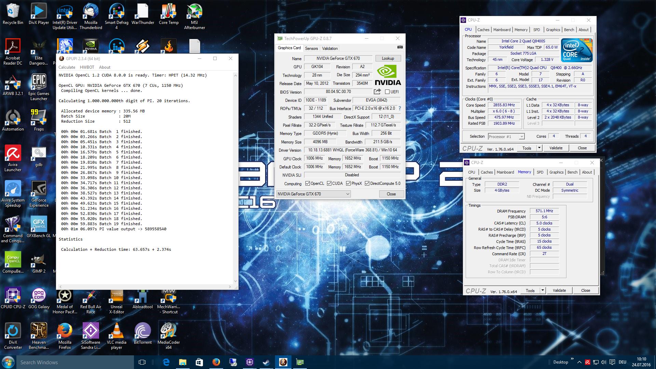Open Mainboard tab in top CPU-Z window
656x369 pixels.
502,30
